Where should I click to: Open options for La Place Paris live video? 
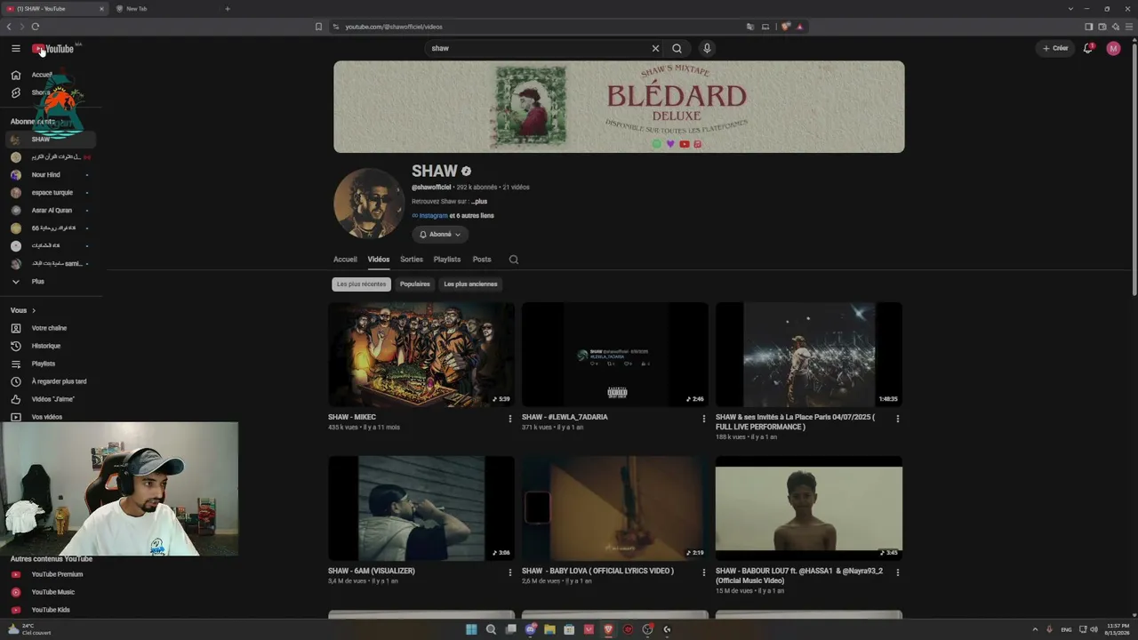pyautogui.click(x=898, y=419)
